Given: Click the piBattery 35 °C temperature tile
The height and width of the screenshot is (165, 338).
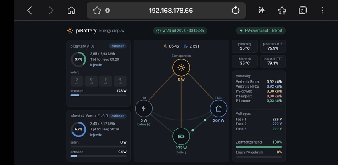Looking at the screenshot, I should [245, 46].
